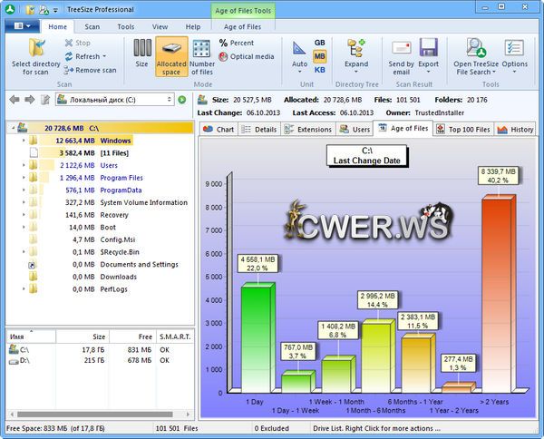
Task: Set unit to GB
Action: pyautogui.click(x=319, y=43)
